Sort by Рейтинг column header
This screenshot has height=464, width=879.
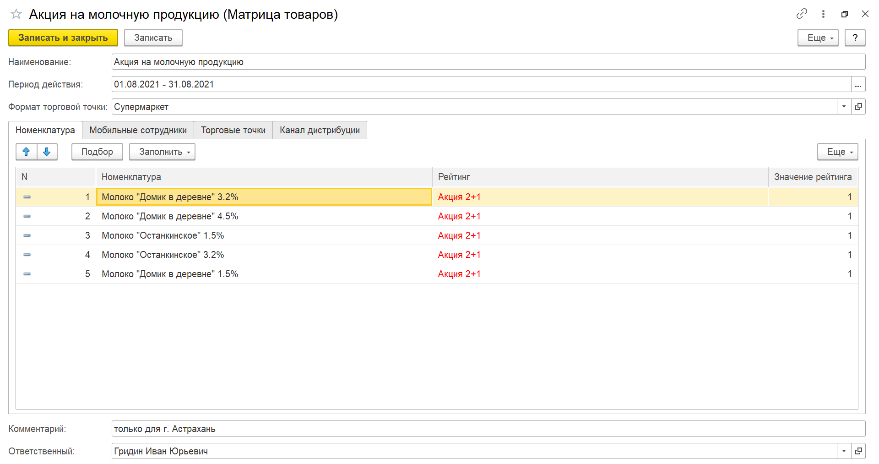[x=600, y=177]
